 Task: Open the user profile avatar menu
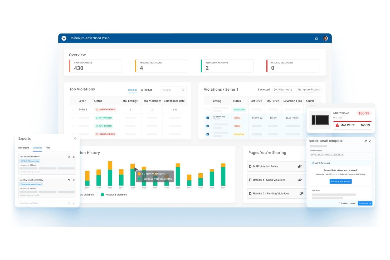pyautogui.click(x=325, y=38)
